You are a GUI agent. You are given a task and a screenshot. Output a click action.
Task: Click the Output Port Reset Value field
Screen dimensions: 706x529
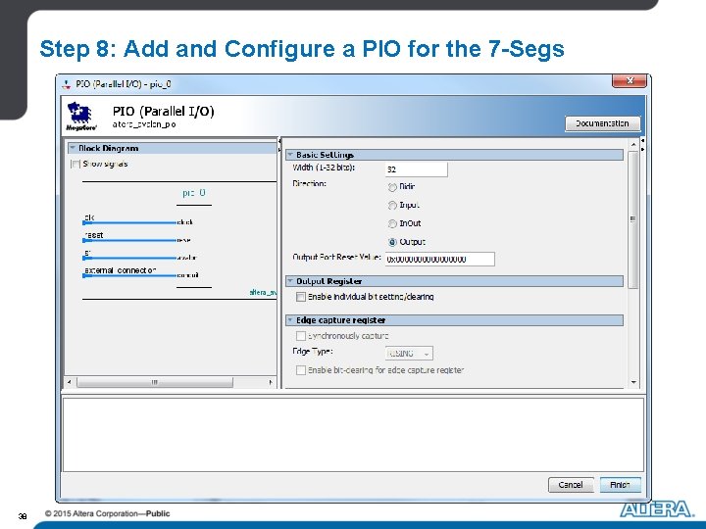440,259
